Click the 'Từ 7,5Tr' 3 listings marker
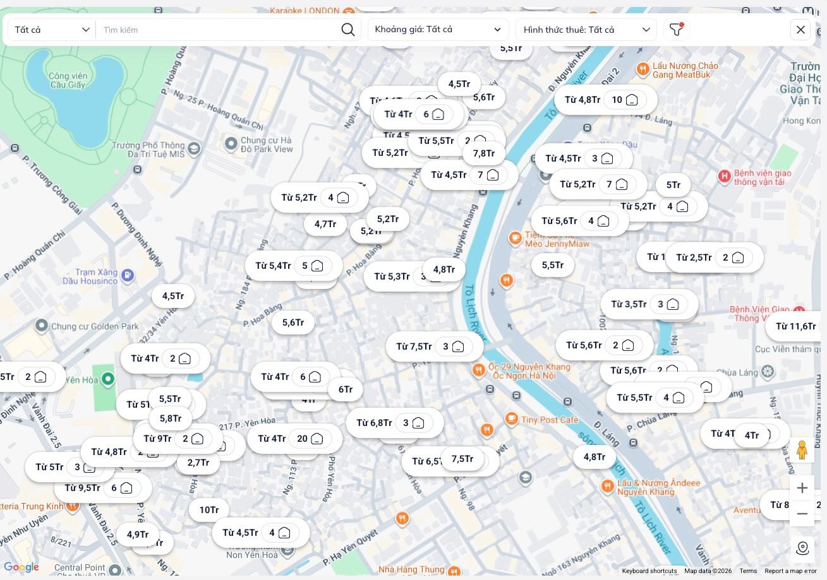This screenshot has width=827, height=580. click(434, 346)
